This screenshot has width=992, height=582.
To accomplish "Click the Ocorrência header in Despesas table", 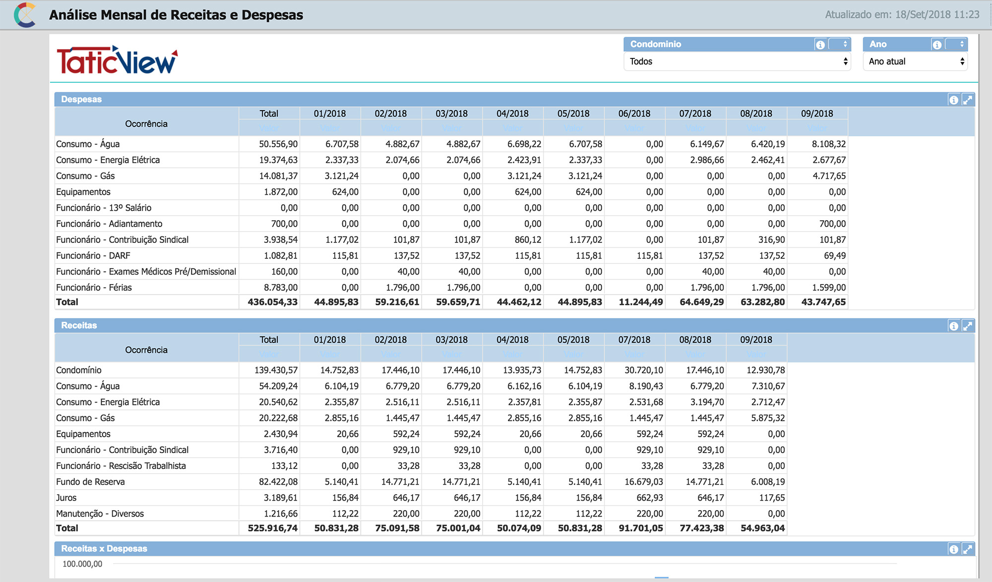I will (146, 123).
